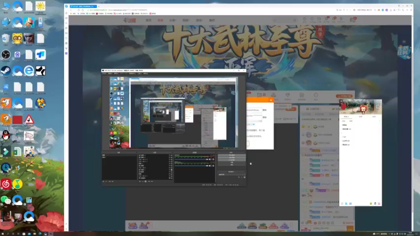The height and width of the screenshot is (236, 420).
Task: Adjust the second OBS mixer volume slider
Action: 192,166
